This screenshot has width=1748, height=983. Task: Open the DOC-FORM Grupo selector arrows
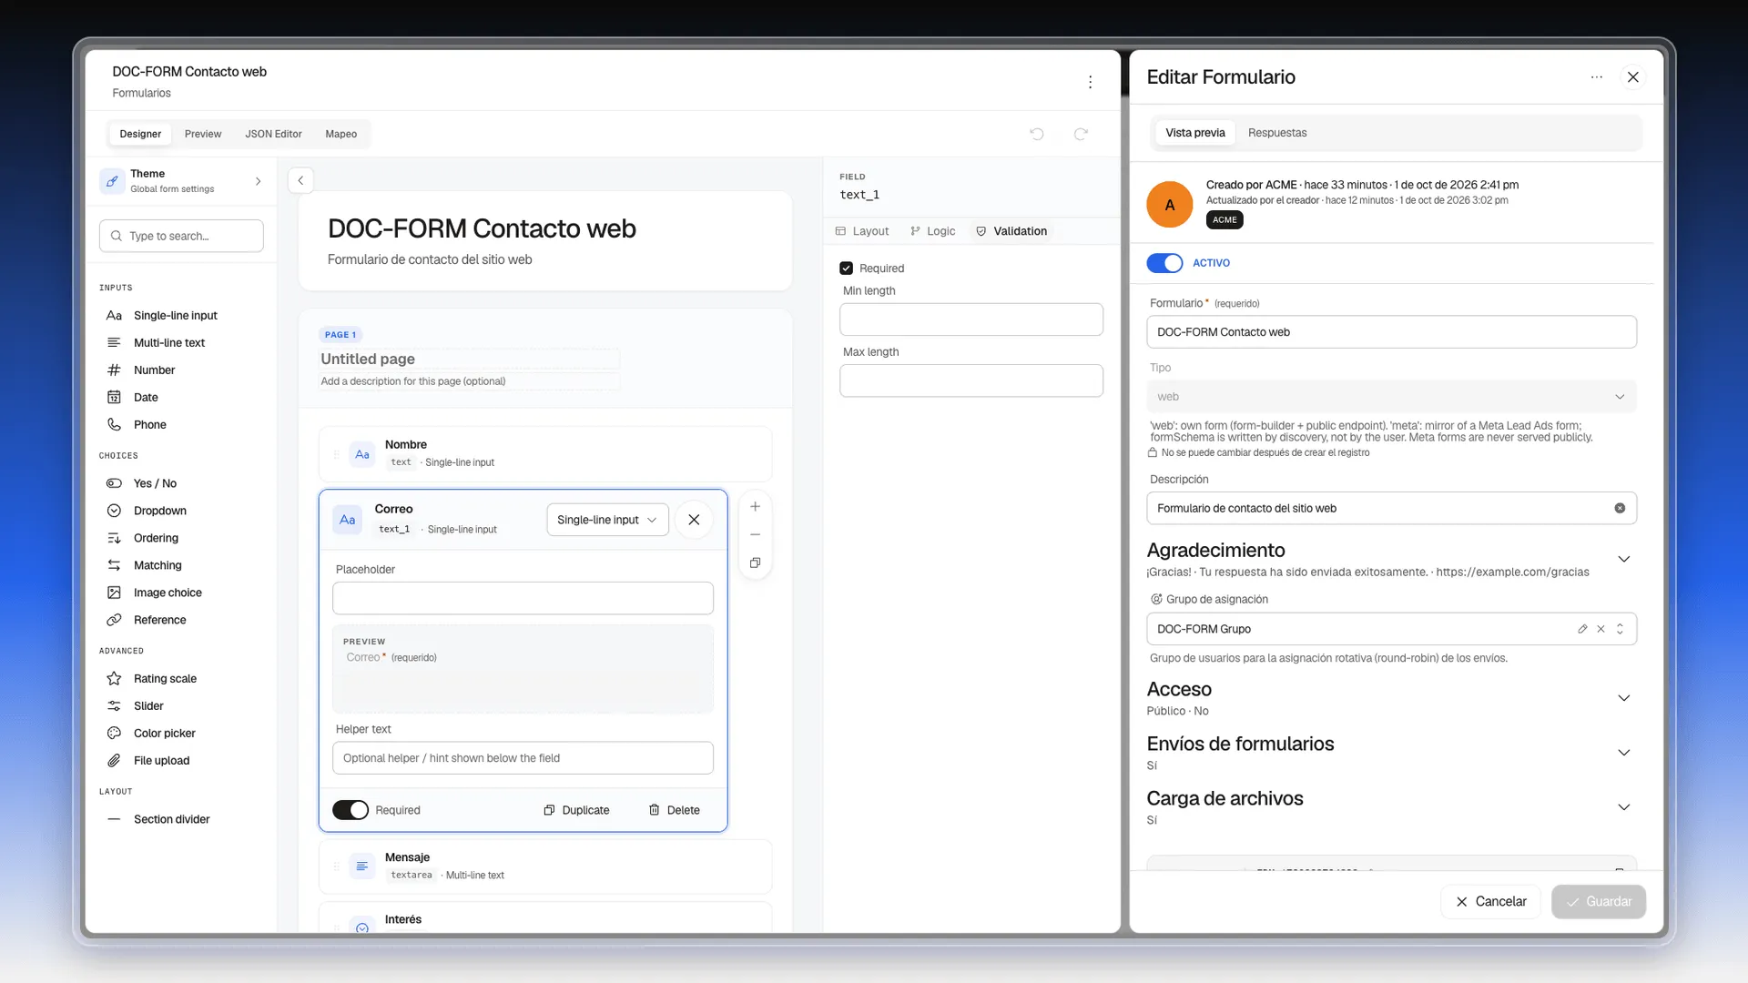point(1620,629)
